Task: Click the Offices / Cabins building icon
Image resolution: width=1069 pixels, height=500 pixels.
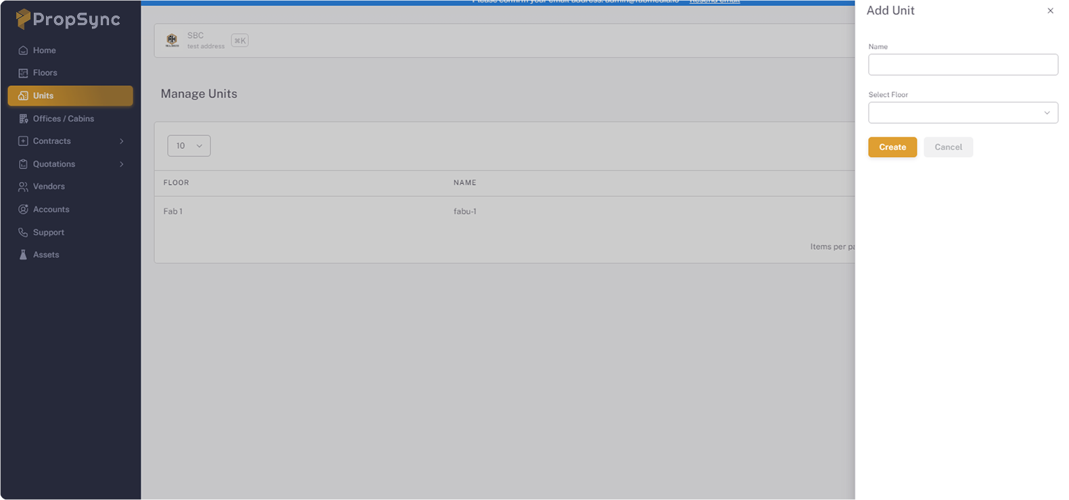Action: (x=23, y=118)
